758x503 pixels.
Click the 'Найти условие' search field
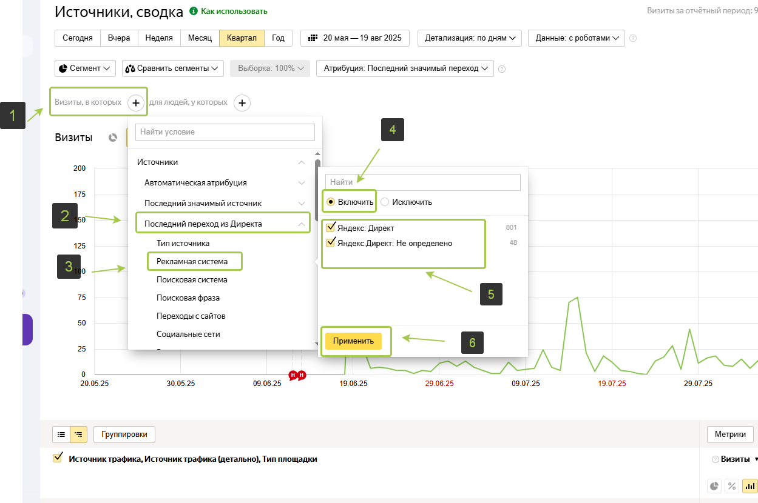pos(225,132)
